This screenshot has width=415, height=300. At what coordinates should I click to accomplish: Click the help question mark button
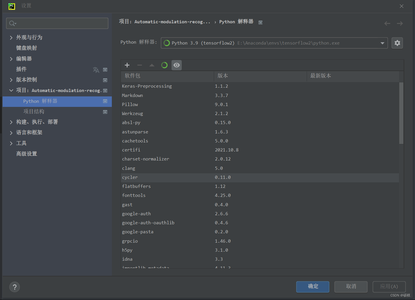(x=15, y=287)
